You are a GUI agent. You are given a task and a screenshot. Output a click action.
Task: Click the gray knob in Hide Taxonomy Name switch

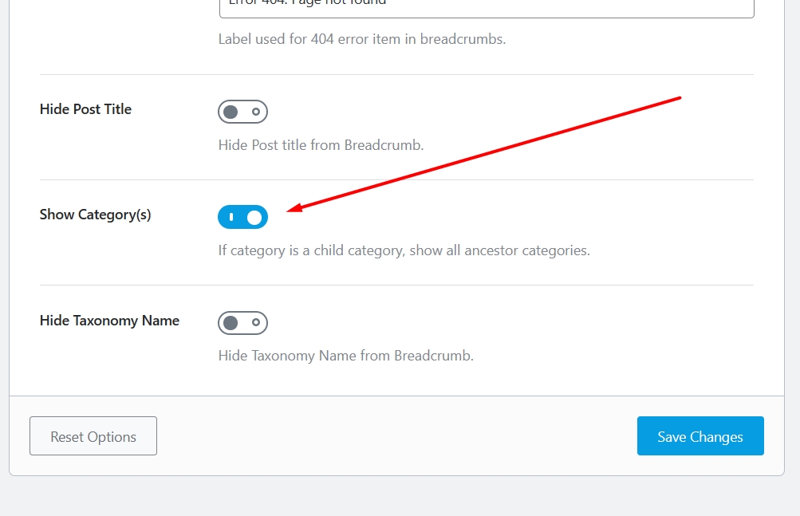(x=231, y=323)
